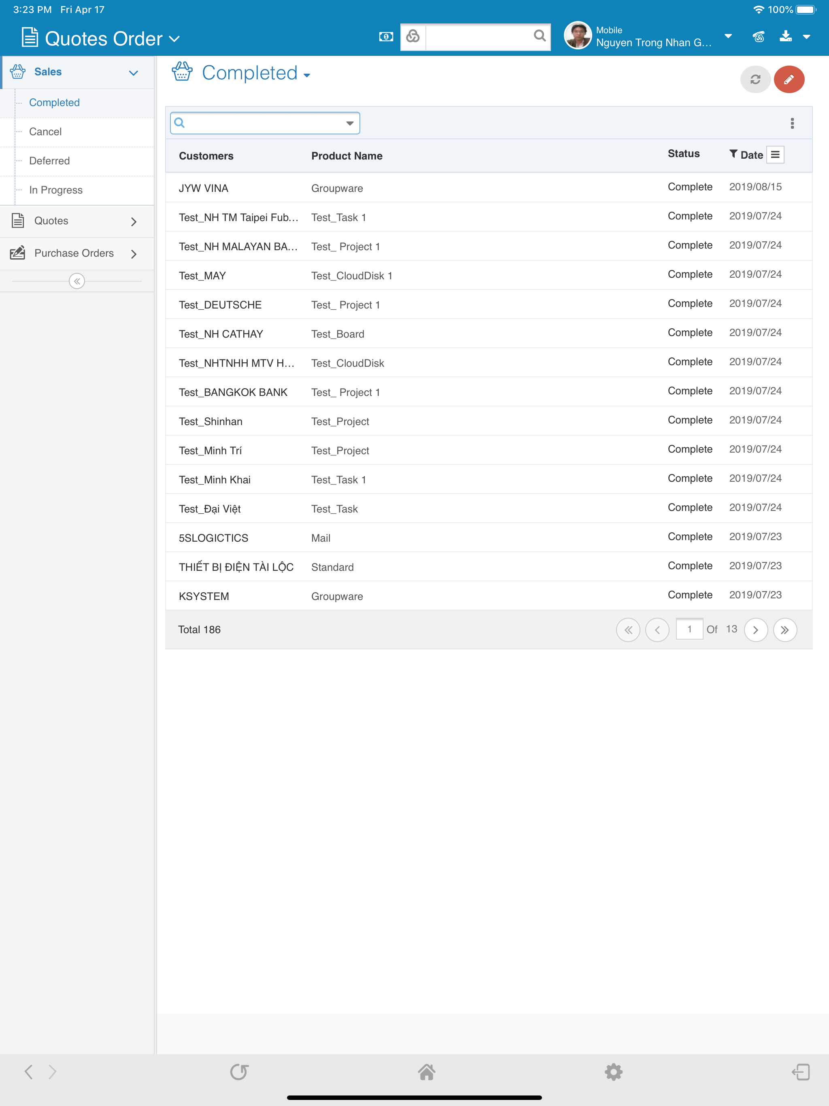
Task: Click the red pencil compose button
Action: [x=789, y=79]
